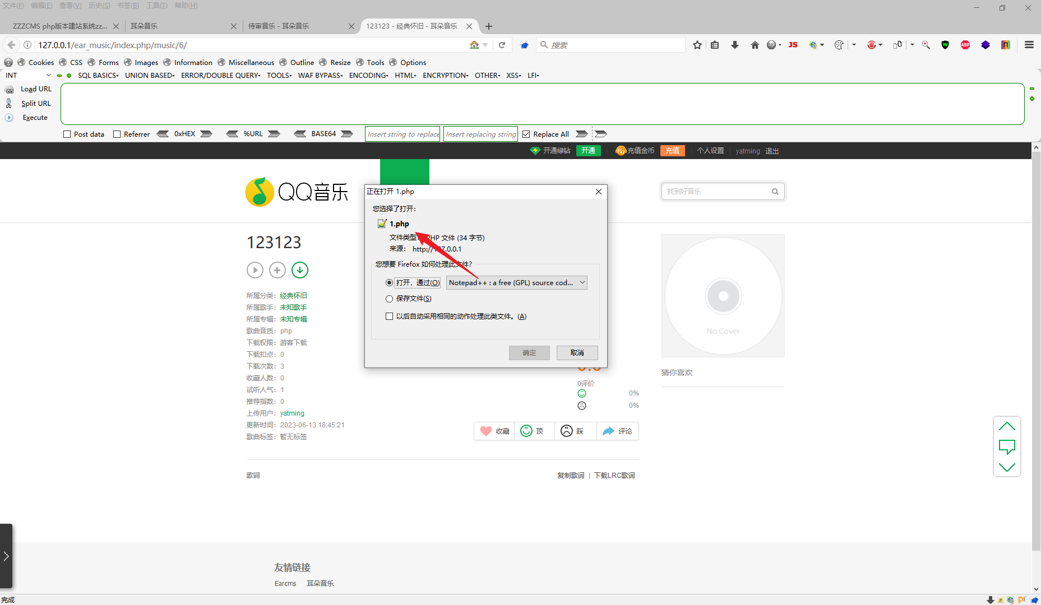This screenshot has height=605, width=1041.
Task: Expand the ENCODING menu
Action: (369, 76)
